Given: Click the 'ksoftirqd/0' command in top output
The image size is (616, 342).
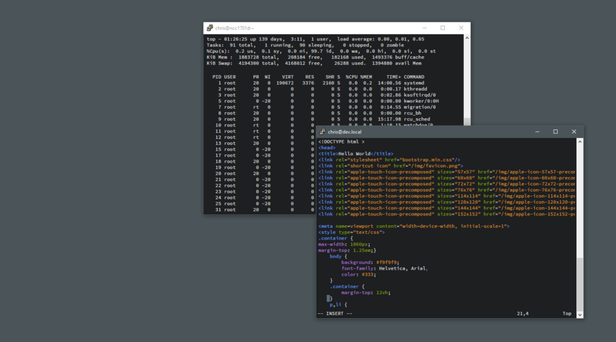Looking at the screenshot, I should (419, 95).
